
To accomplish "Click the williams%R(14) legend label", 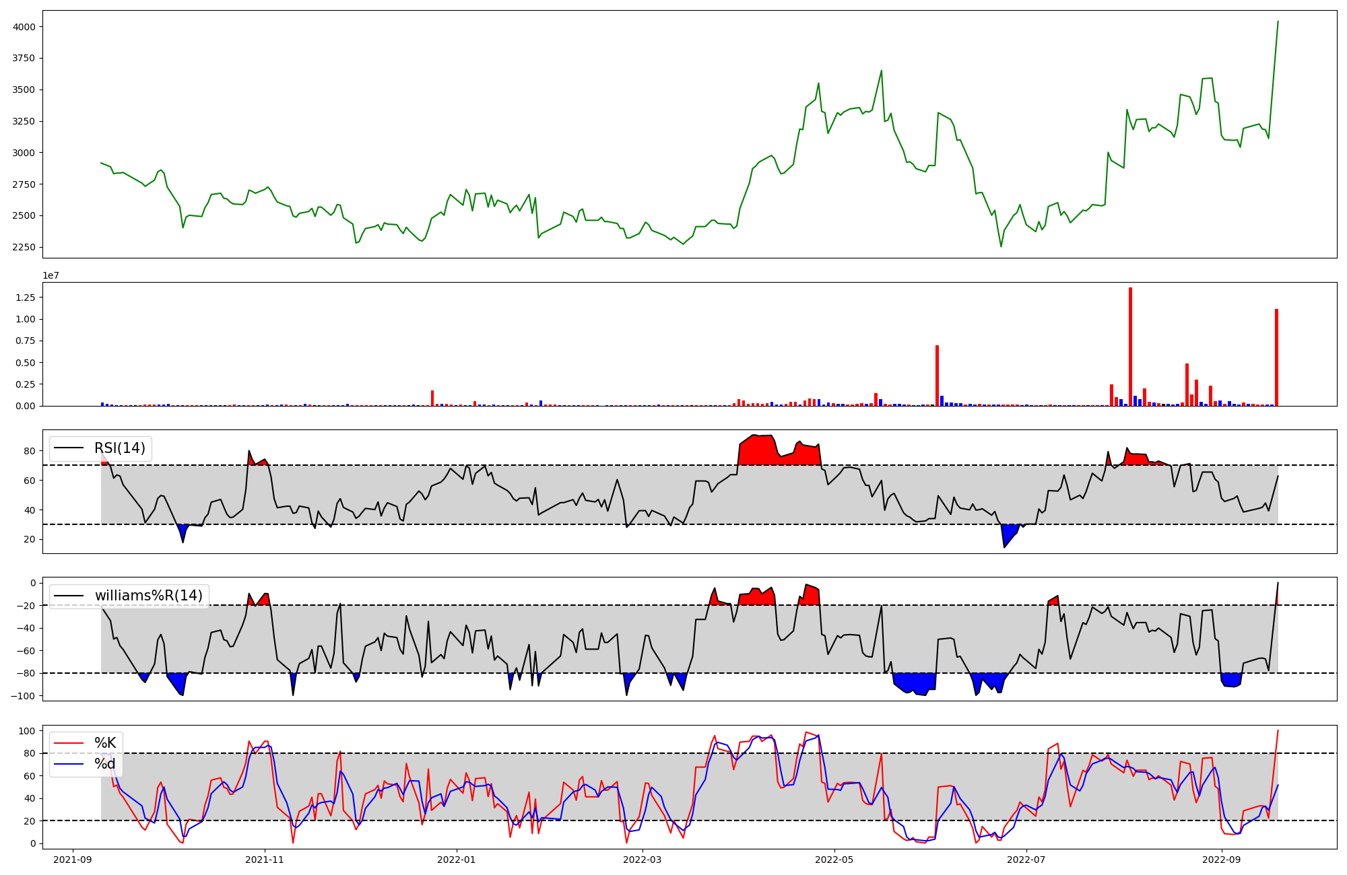I will (148, 596).
